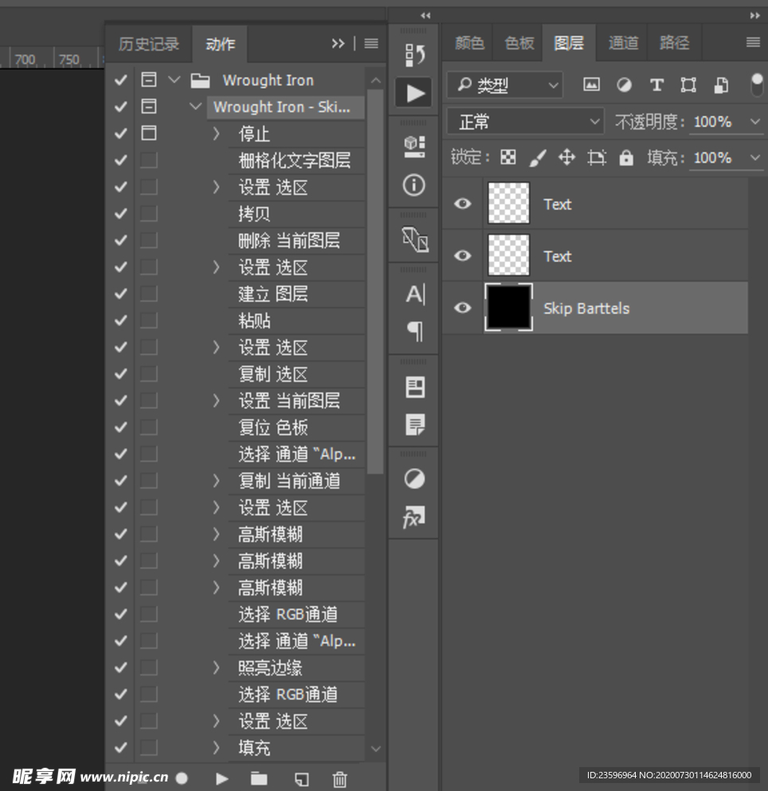Click the create new action icon
Screen dimensions: 768x791
[x=302, y=779]
